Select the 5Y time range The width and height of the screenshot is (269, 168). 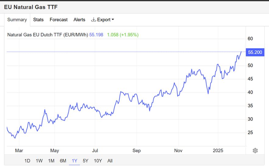tap(85, 161)
